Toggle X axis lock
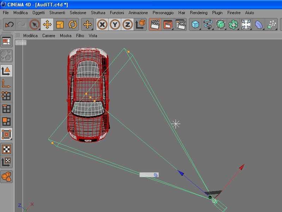 pos(102,24)
